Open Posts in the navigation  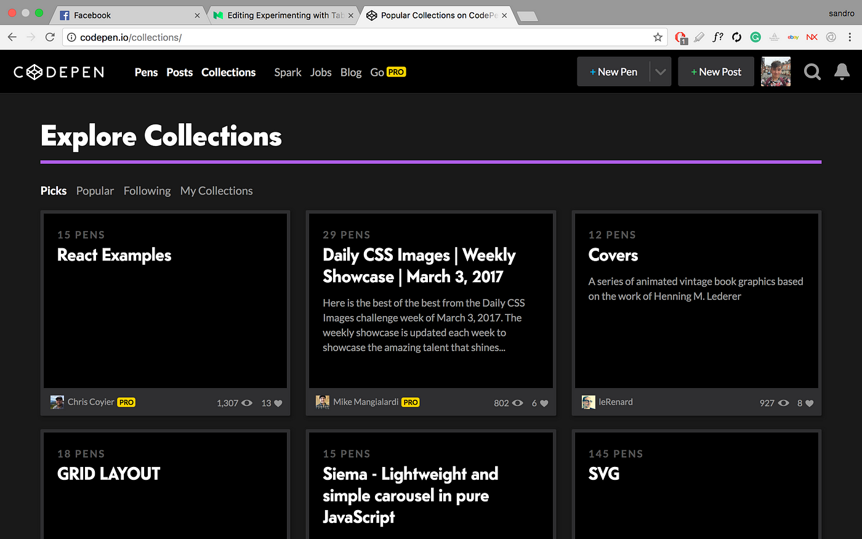[180, 72]
